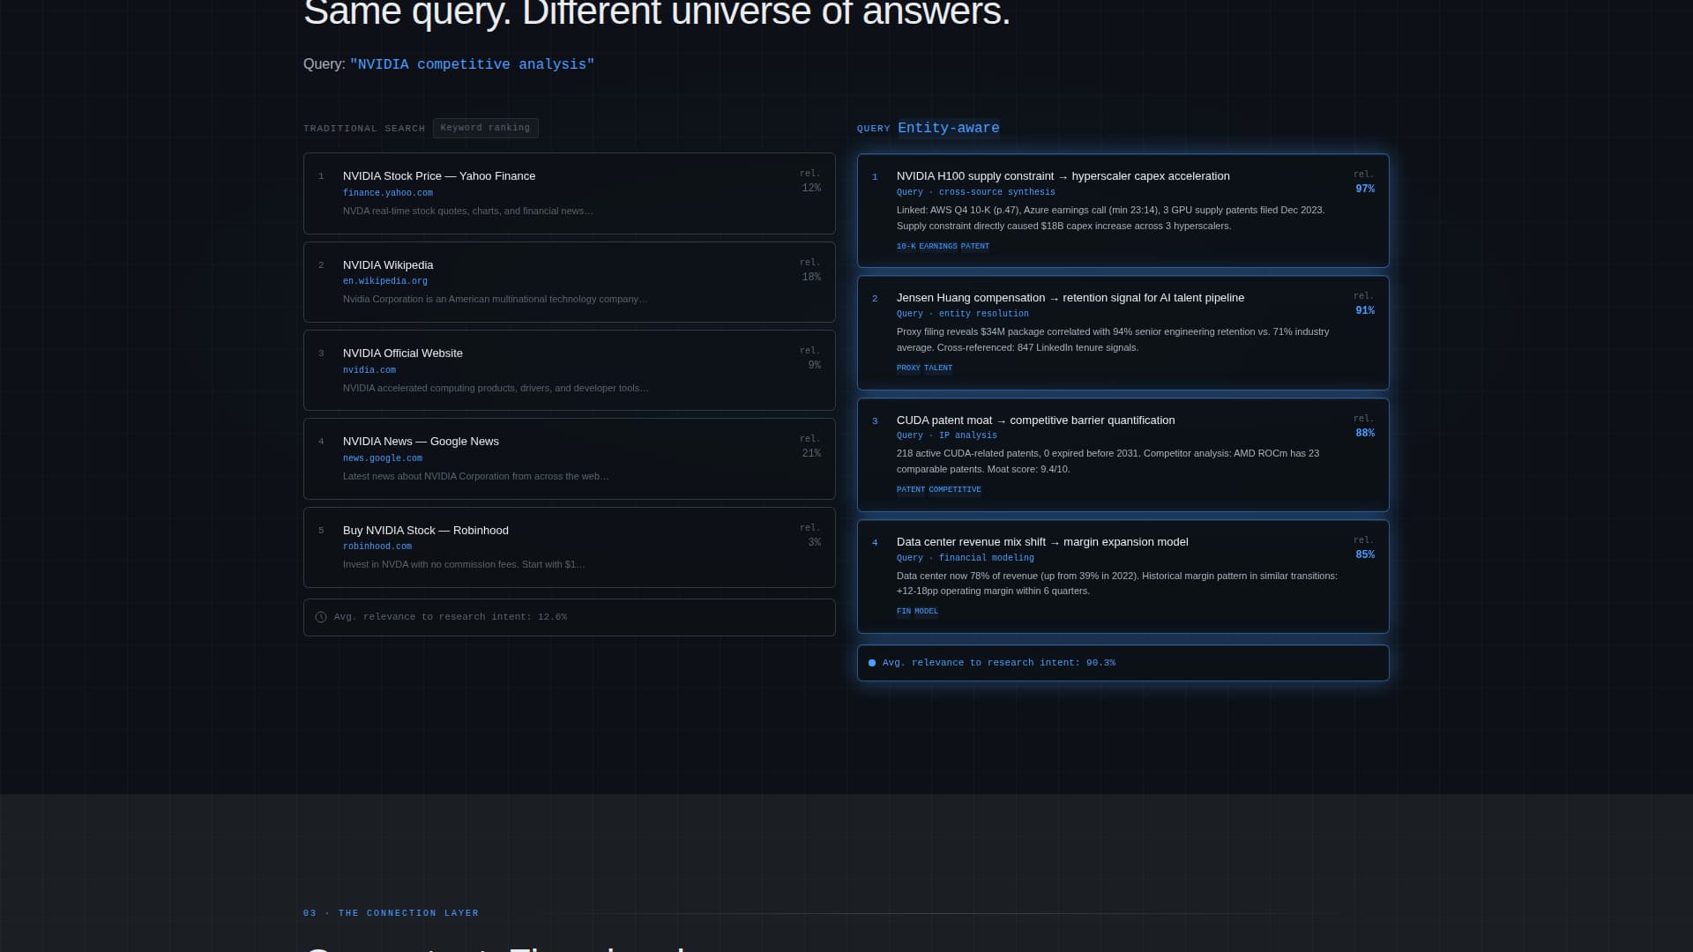Image resolution: width=1693 pixels, height=952 pixels.
Task: Click the "218 active CUDA-related patents" description
Action: pos(1108,462)
